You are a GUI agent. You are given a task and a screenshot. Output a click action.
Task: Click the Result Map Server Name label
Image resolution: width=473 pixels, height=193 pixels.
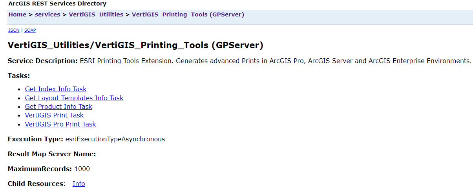pos(52,154)
